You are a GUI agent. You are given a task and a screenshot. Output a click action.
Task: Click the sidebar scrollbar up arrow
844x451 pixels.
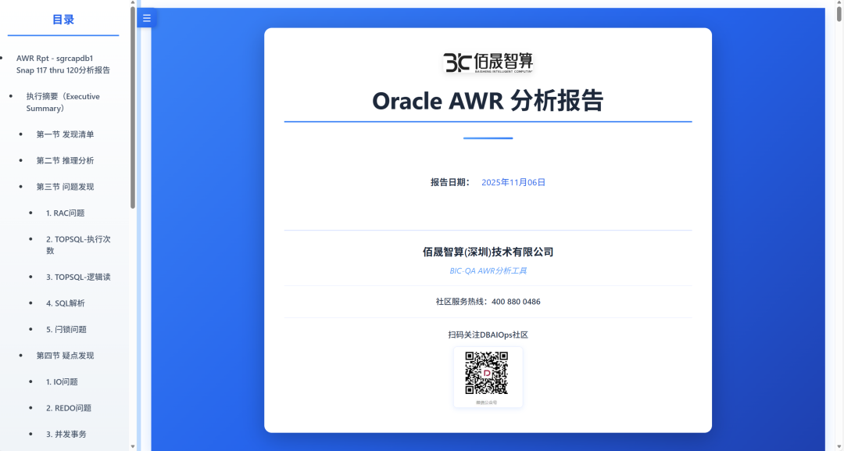(x=133, y=2)
